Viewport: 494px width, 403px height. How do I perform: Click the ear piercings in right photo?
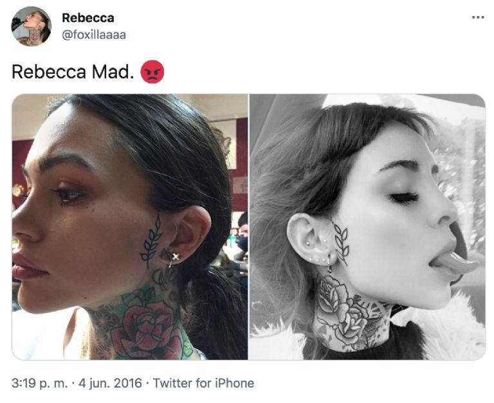(316, 255)
